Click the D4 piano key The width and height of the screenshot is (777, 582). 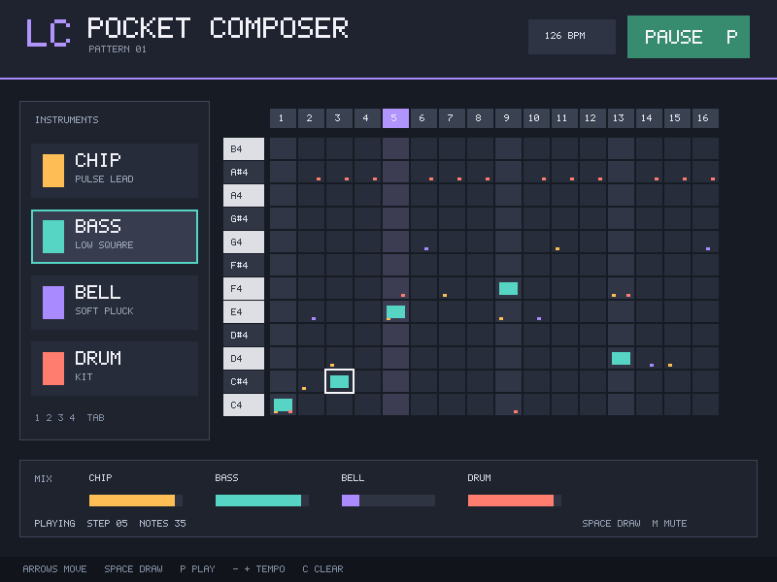pyautogui.click(x=244, y=358)
